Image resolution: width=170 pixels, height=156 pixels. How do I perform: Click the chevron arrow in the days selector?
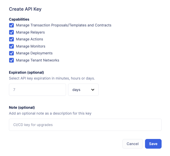pyautogui.click(x=93, y=90)
